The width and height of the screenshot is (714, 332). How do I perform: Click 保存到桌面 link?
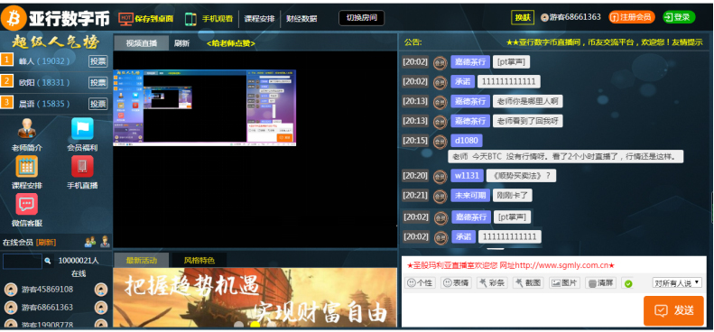click(x=154, y=19)
